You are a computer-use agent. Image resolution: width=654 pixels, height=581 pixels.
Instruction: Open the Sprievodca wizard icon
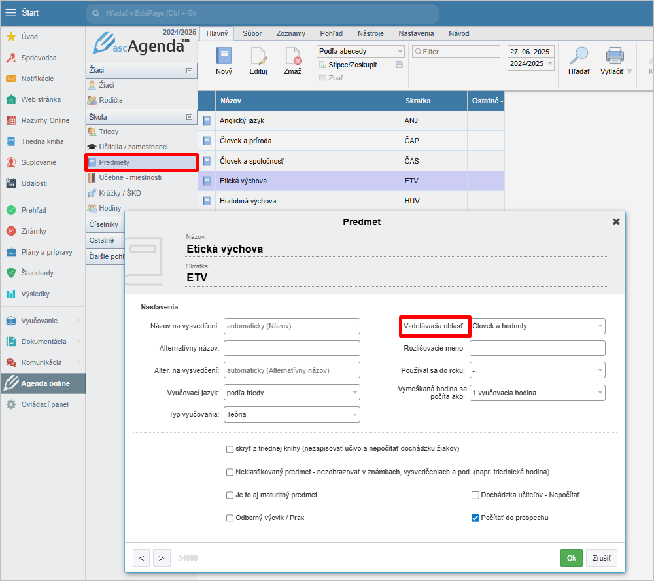11,58
